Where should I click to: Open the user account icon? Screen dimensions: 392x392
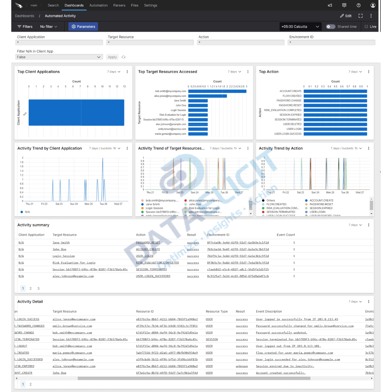(x=373, y=5)
